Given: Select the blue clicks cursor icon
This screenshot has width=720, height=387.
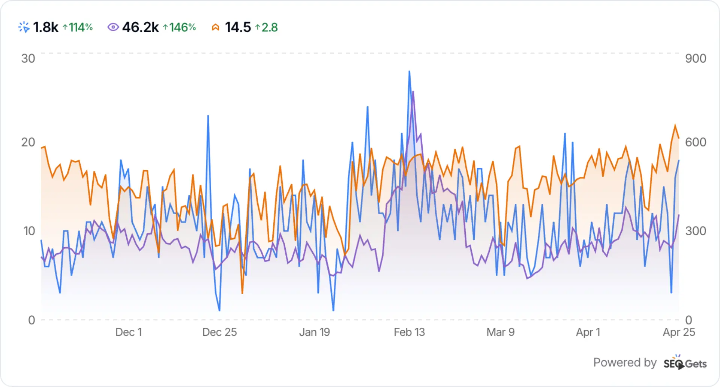Looking at the screenshot, I should pyautogui.click(x=23, y=27).
